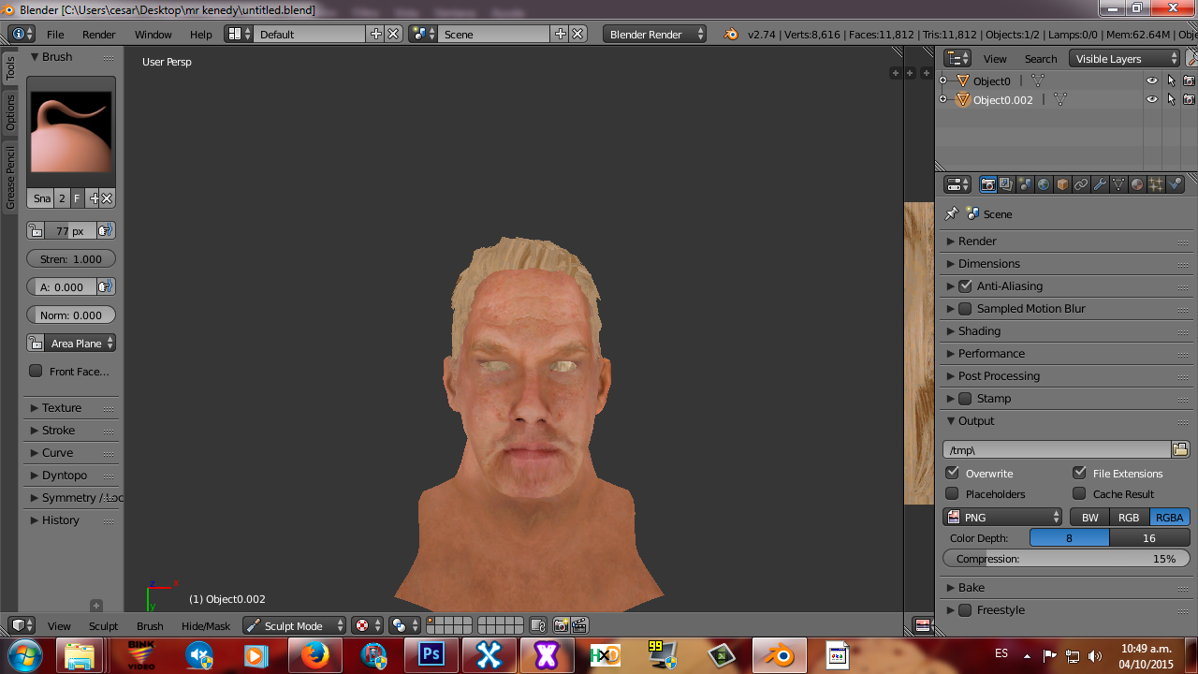Click the add new brush plus icon
Viewport: 1198px width, 674px height.
click(94, 198)
